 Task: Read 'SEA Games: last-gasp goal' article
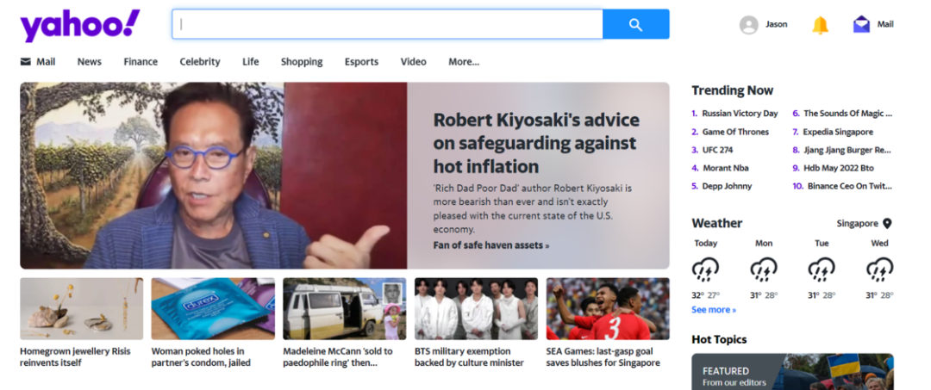click(x=603, y=356)
